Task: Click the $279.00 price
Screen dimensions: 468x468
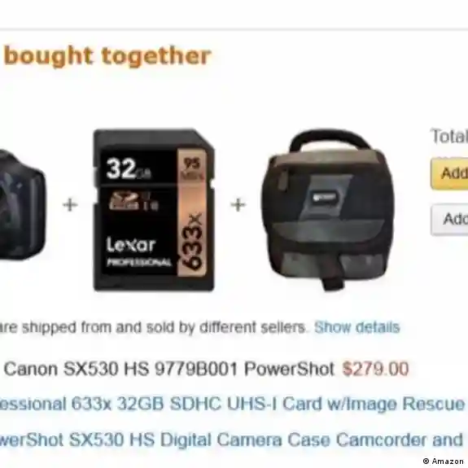Action: 375,369
